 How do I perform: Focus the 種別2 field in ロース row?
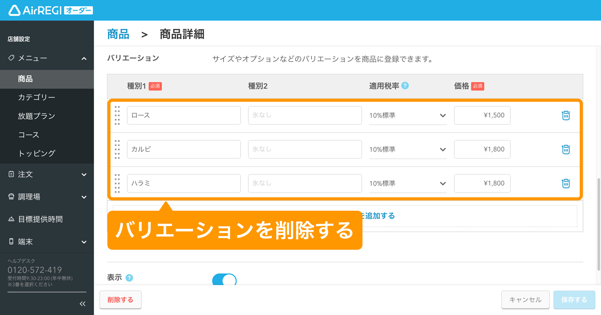tap(305, 116)
